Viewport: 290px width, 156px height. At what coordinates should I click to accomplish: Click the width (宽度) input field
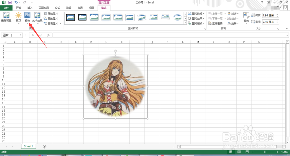coord(269,22)
